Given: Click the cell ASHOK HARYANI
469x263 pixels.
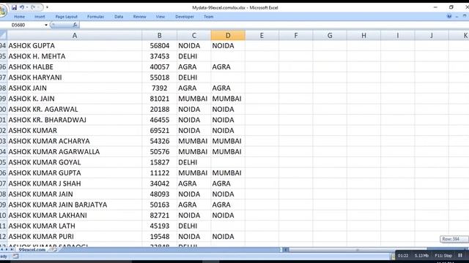Looking at the screenshot, I should click(x=75, y=77).
